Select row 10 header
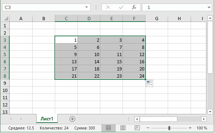The height and width of the screenshot is (133, 215). click(x=5, y=90)
